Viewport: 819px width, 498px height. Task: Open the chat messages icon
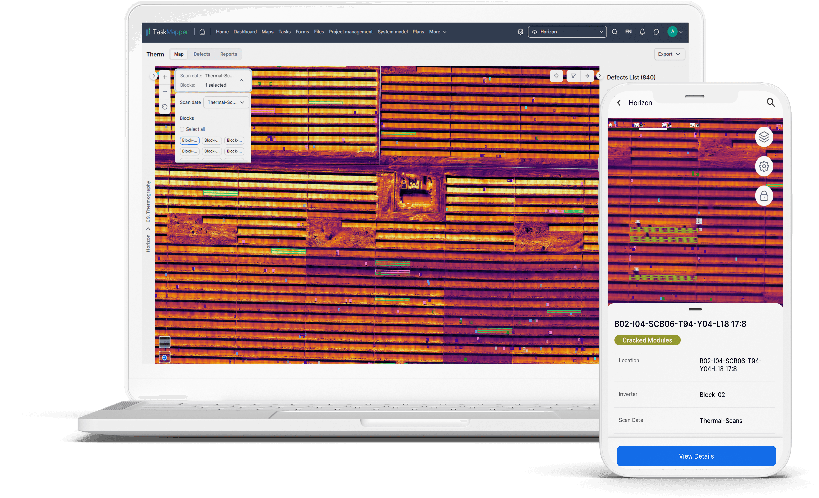[x=656, y=32]
